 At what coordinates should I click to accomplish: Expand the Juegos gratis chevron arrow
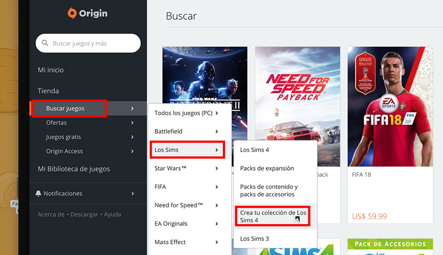point(132,137)
